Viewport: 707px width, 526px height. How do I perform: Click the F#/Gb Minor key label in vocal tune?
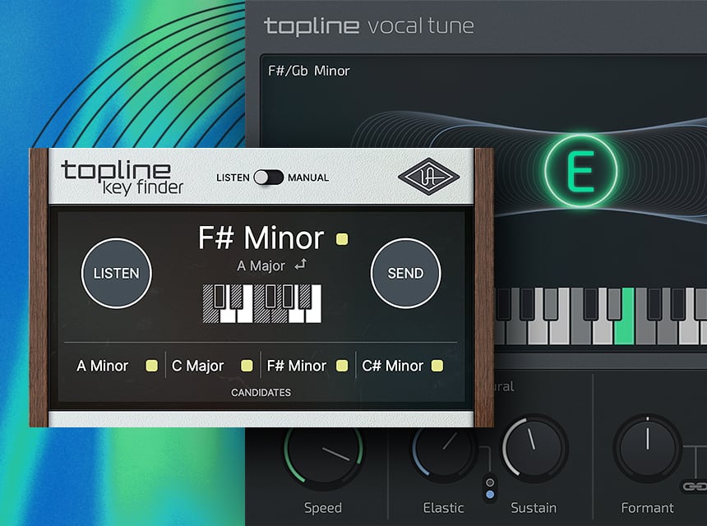pyautogui.click(x=309, y=71)
